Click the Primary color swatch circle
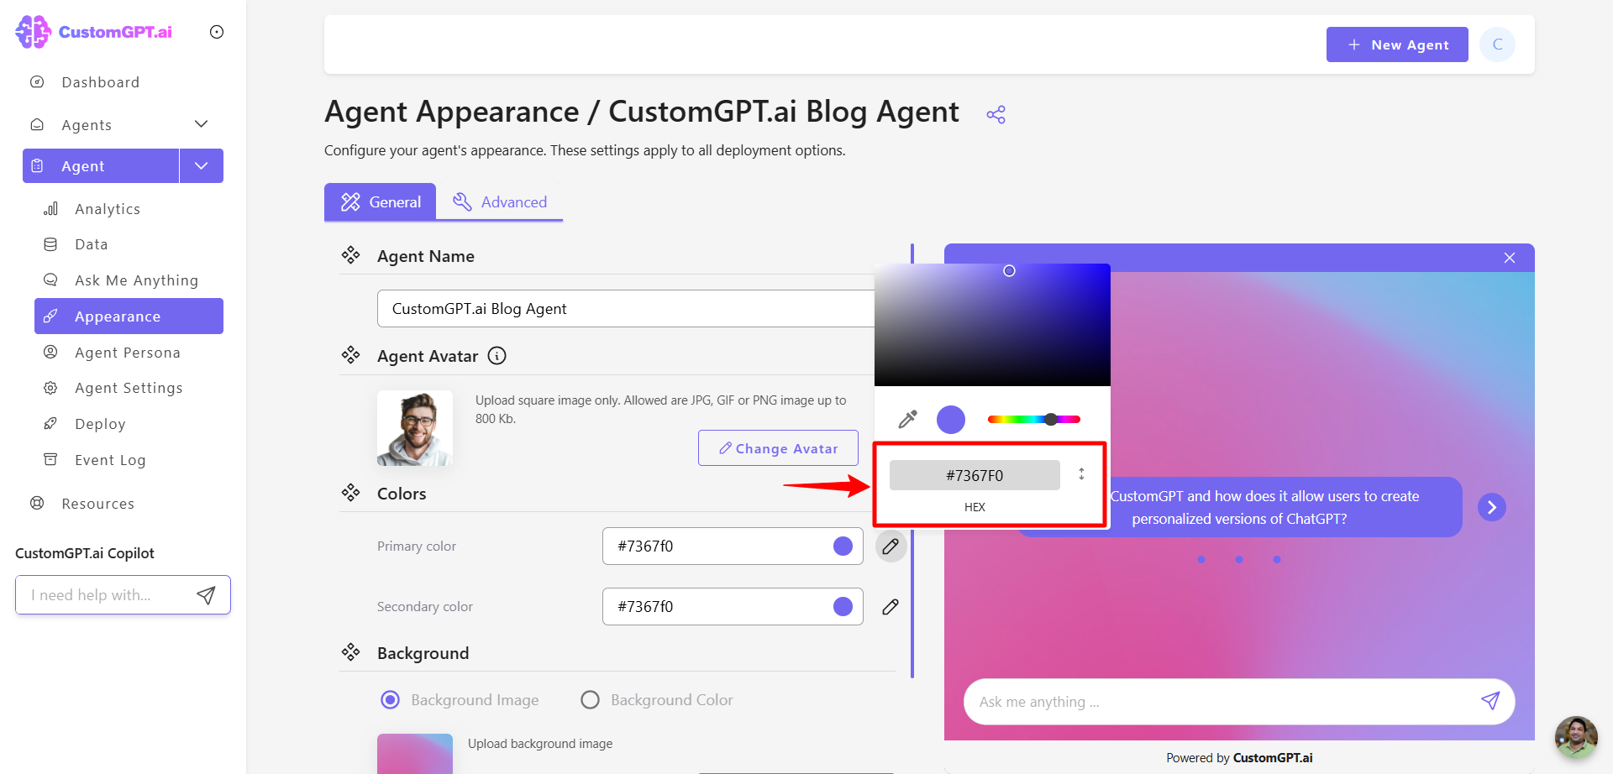This screenshot has height=774, width=1613. point(843,547)
